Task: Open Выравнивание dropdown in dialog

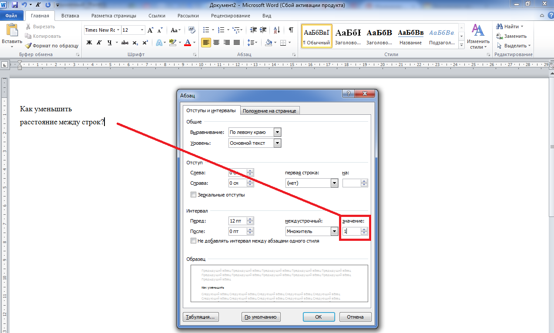Action: point(278,132)
